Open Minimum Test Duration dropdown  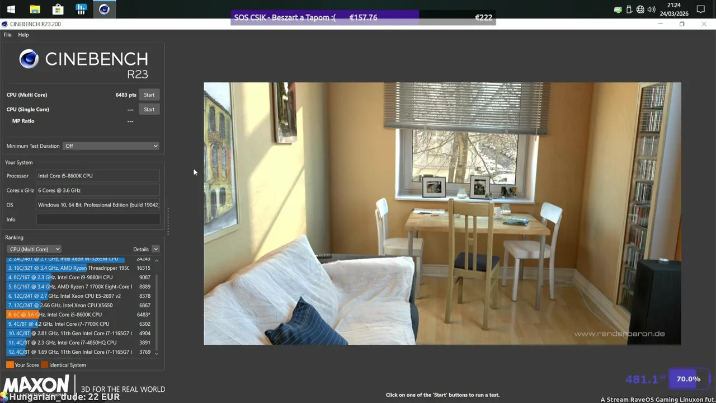pos(111,146)
